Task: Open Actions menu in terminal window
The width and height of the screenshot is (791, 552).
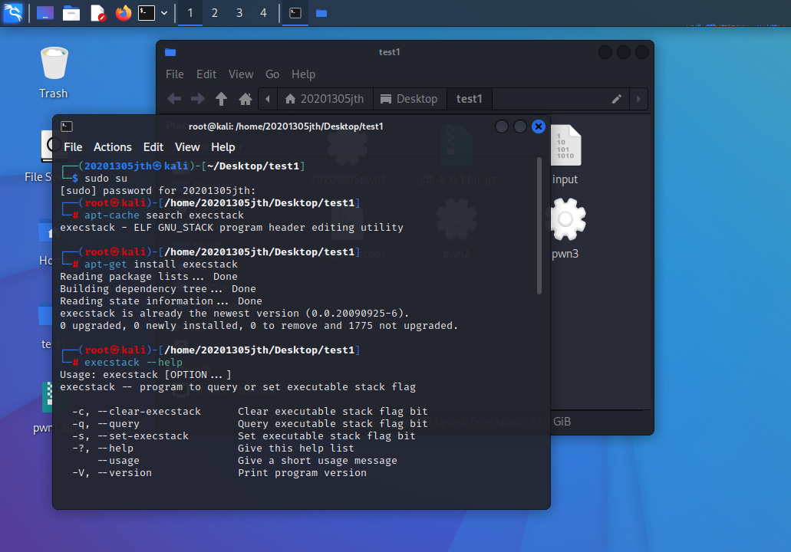Action: point(113,147)
